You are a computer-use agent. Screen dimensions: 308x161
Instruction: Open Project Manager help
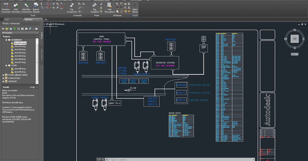coord(36,29)
